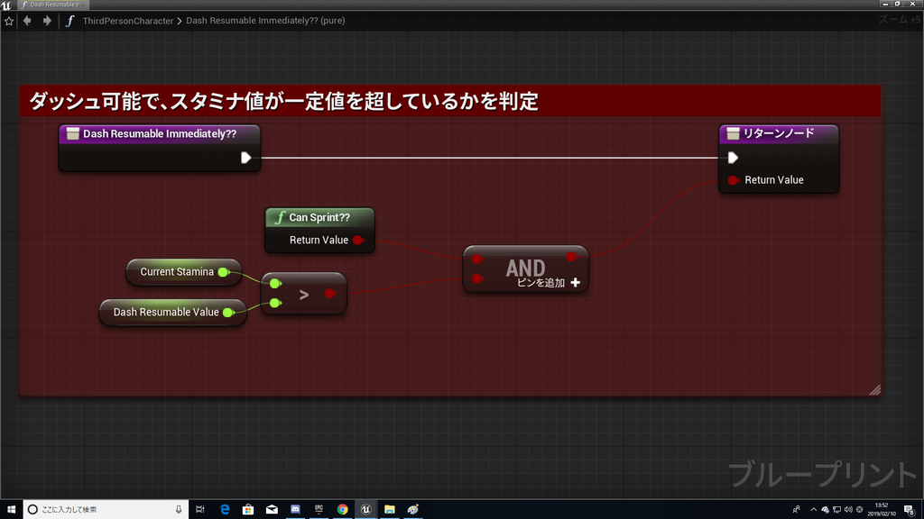Select the Can Sprint?? node

tap(318, 217)
